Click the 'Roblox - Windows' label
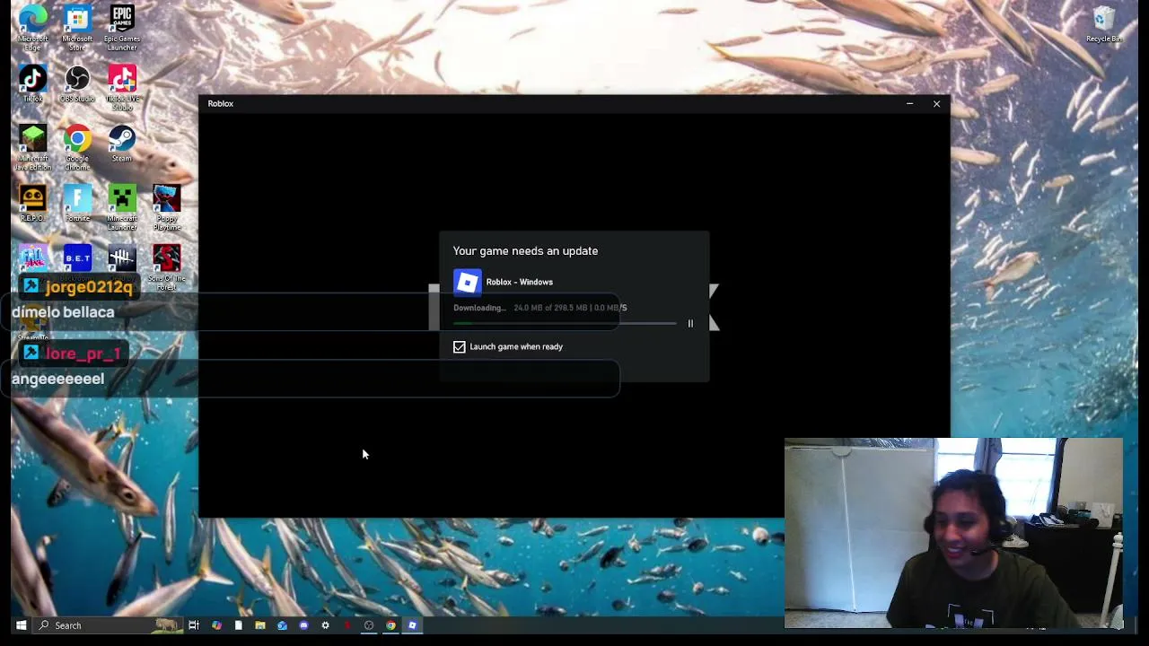 click(x=520, y=282)
